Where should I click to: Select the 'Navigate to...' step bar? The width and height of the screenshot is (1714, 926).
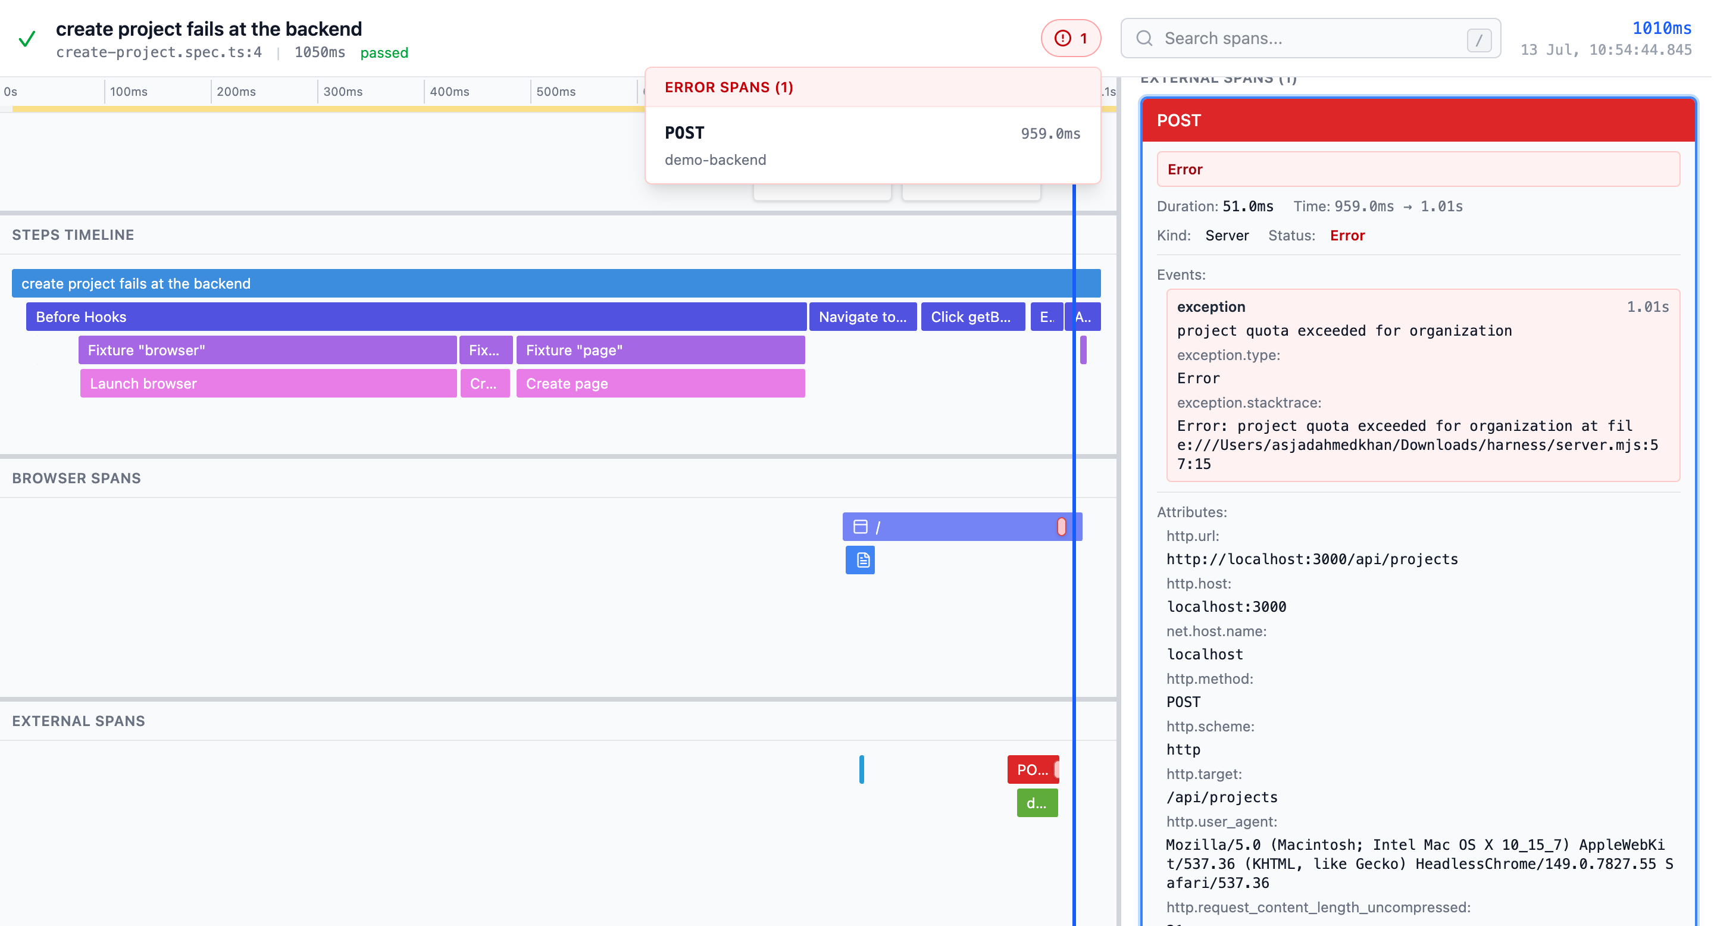tap(862, 317)
